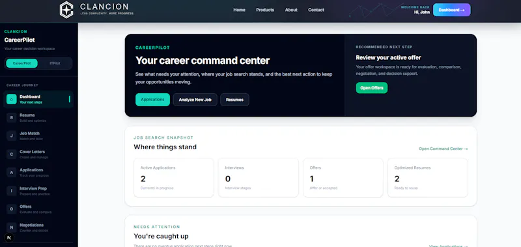Click 'Interview stages' caption
This screenshot has width=521, height=247.
coord(238,188)
